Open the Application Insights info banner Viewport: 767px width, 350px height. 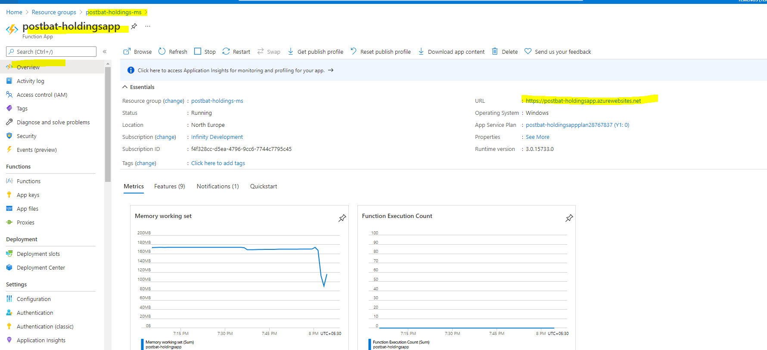tap(231, 71)
